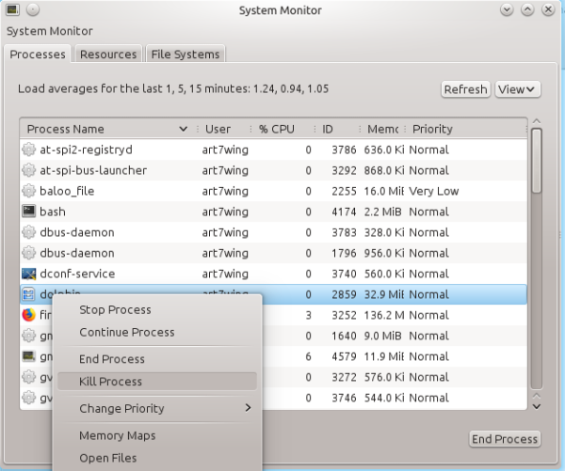Switch to the Resources tab
Screen dimensions: 565x471
(108, 55)
